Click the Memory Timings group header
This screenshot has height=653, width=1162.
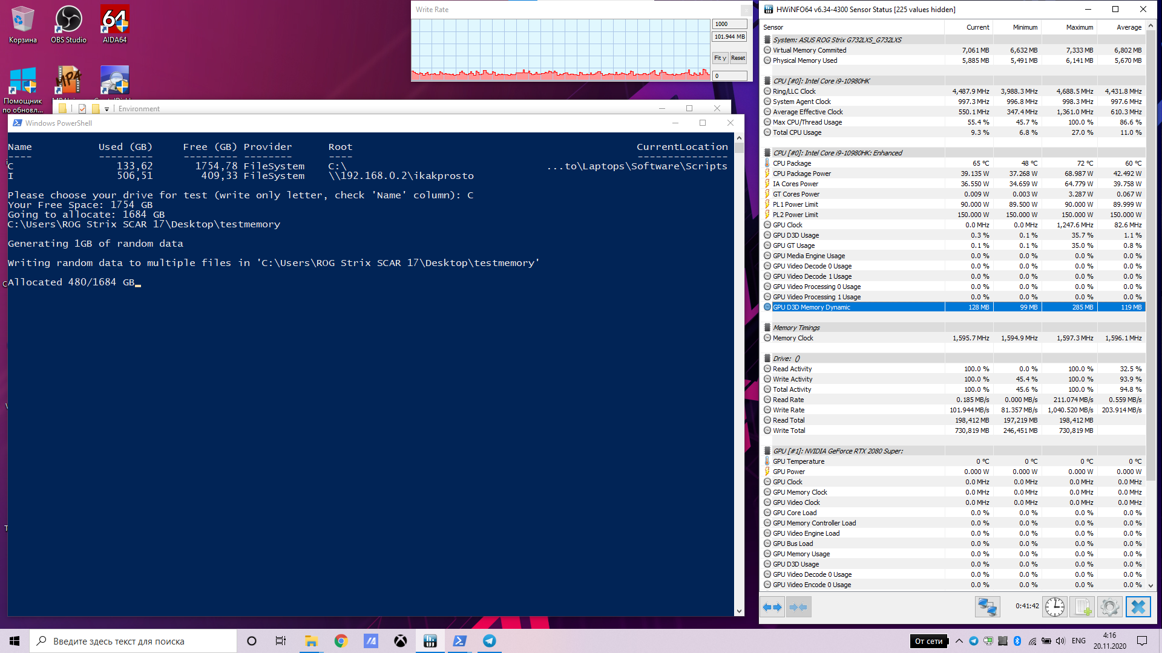point(953,328)
